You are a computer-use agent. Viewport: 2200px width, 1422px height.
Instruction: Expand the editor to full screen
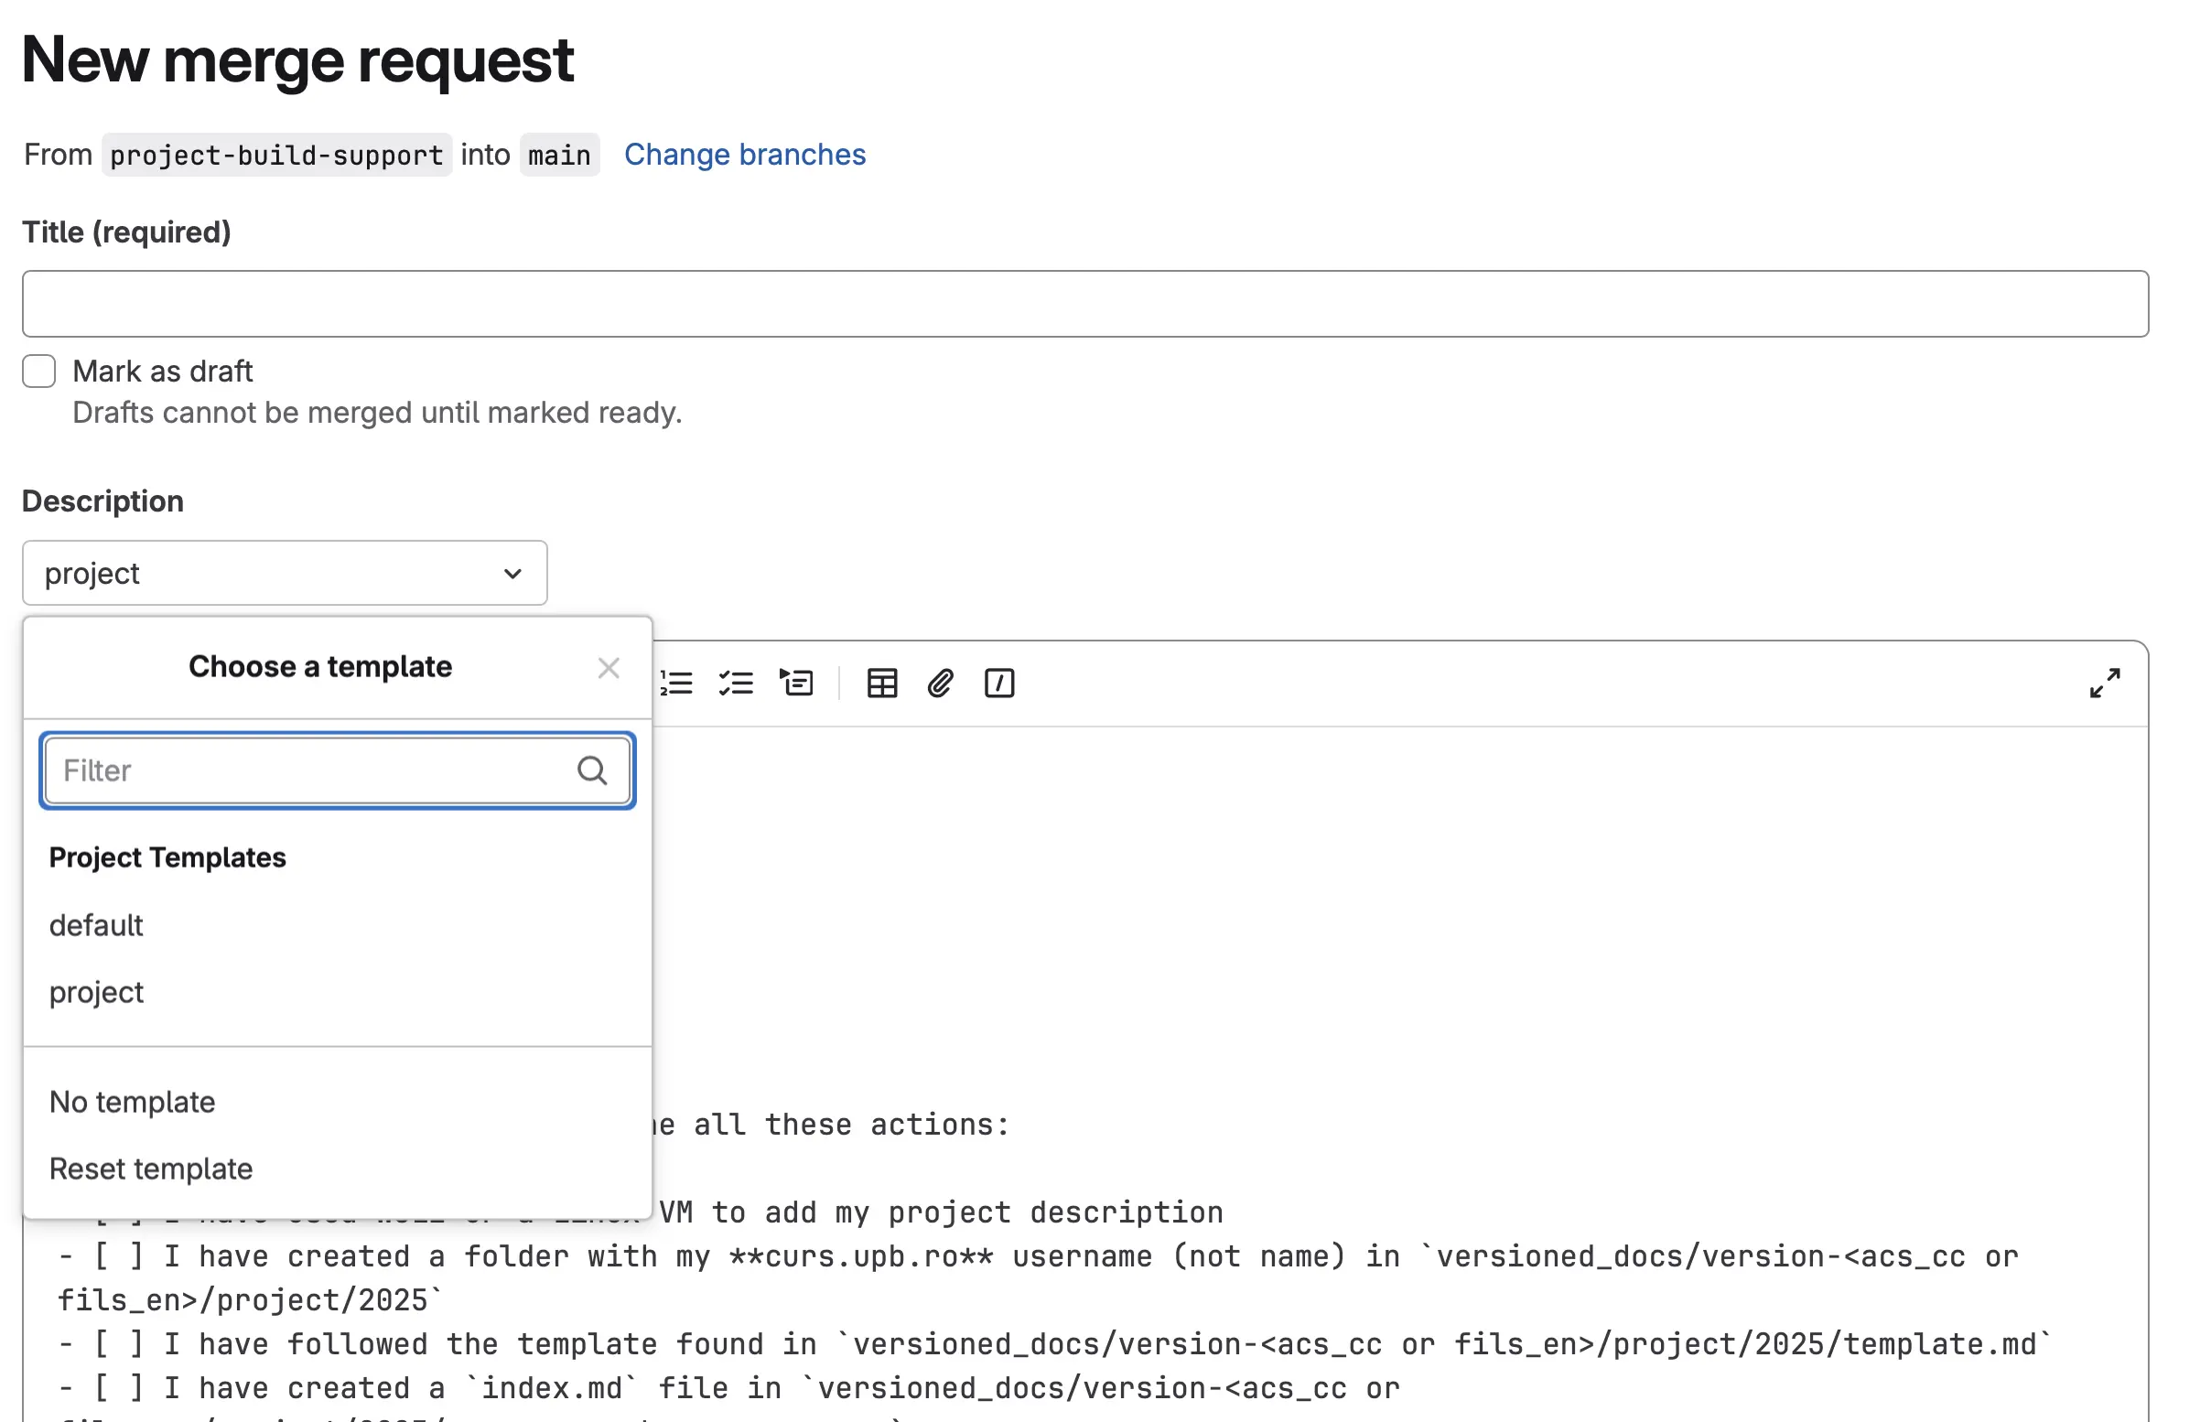point(2104,684)
